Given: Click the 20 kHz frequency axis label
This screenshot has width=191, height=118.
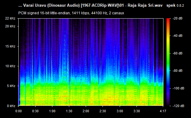Looking at the screenshot, I should 10,26.
